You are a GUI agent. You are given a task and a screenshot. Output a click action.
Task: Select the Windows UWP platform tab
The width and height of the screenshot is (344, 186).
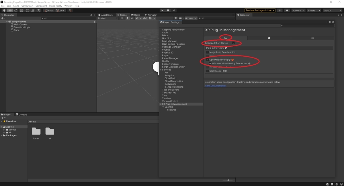click(x=269, y=38)
